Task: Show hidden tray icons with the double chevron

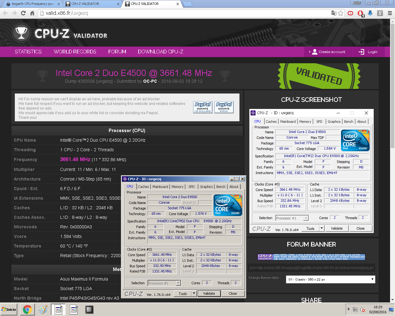Action: tap(348, 310)
